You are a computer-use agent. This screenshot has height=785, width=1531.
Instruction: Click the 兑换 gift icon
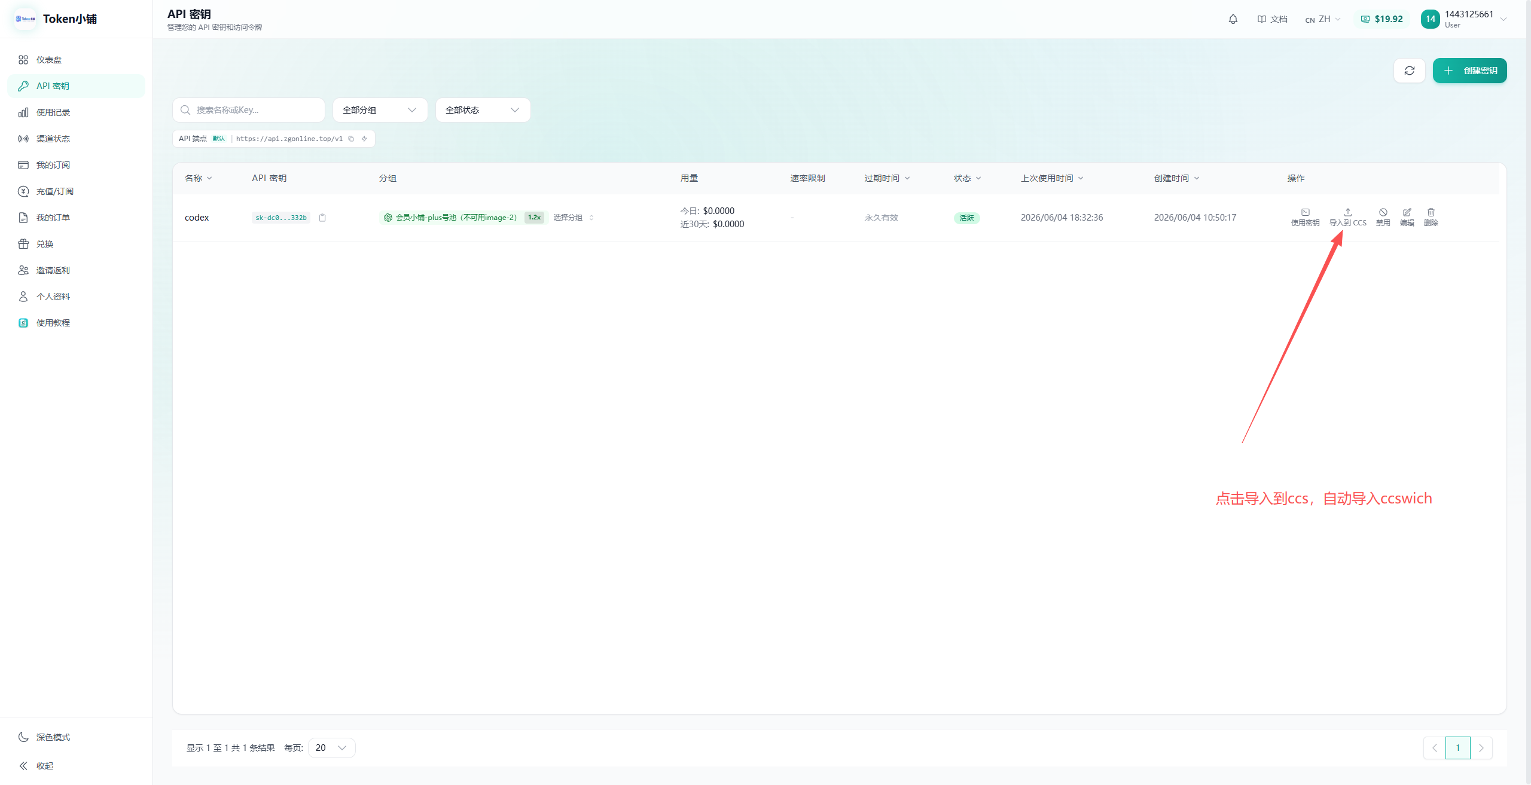(x=23, y=244)
